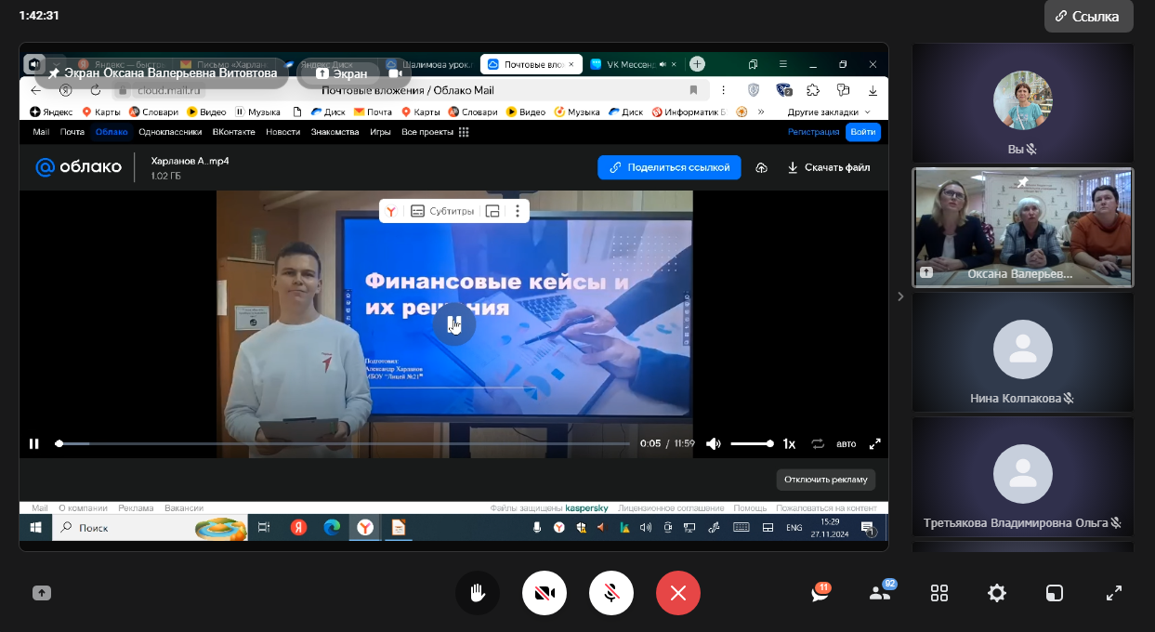Switch to grid layout view

pyautogui.click(x=939, y=593)
